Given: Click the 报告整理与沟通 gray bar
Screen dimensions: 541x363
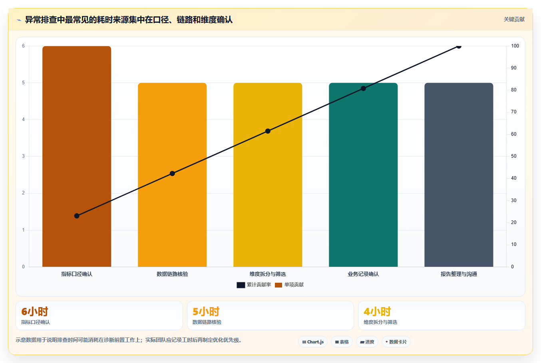Looking at the screenshot, I should tap(459, 175).
